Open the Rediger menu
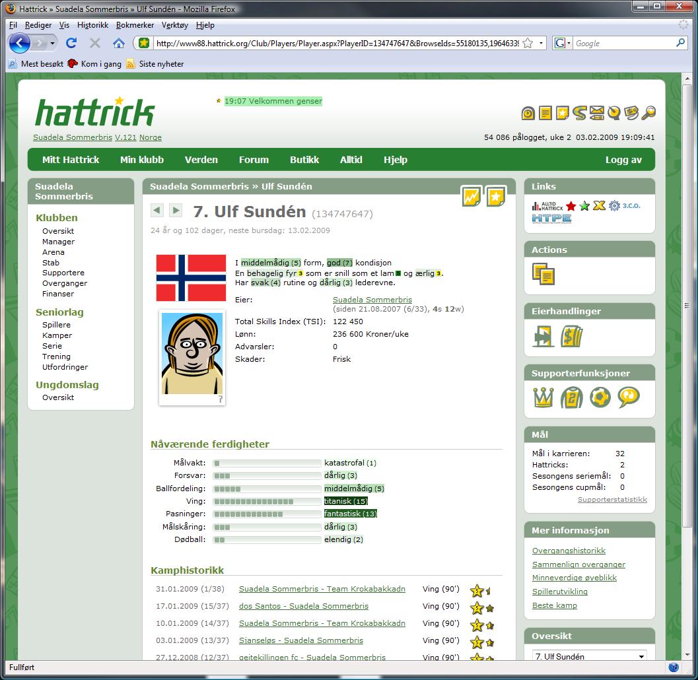 tap(38, 25)
